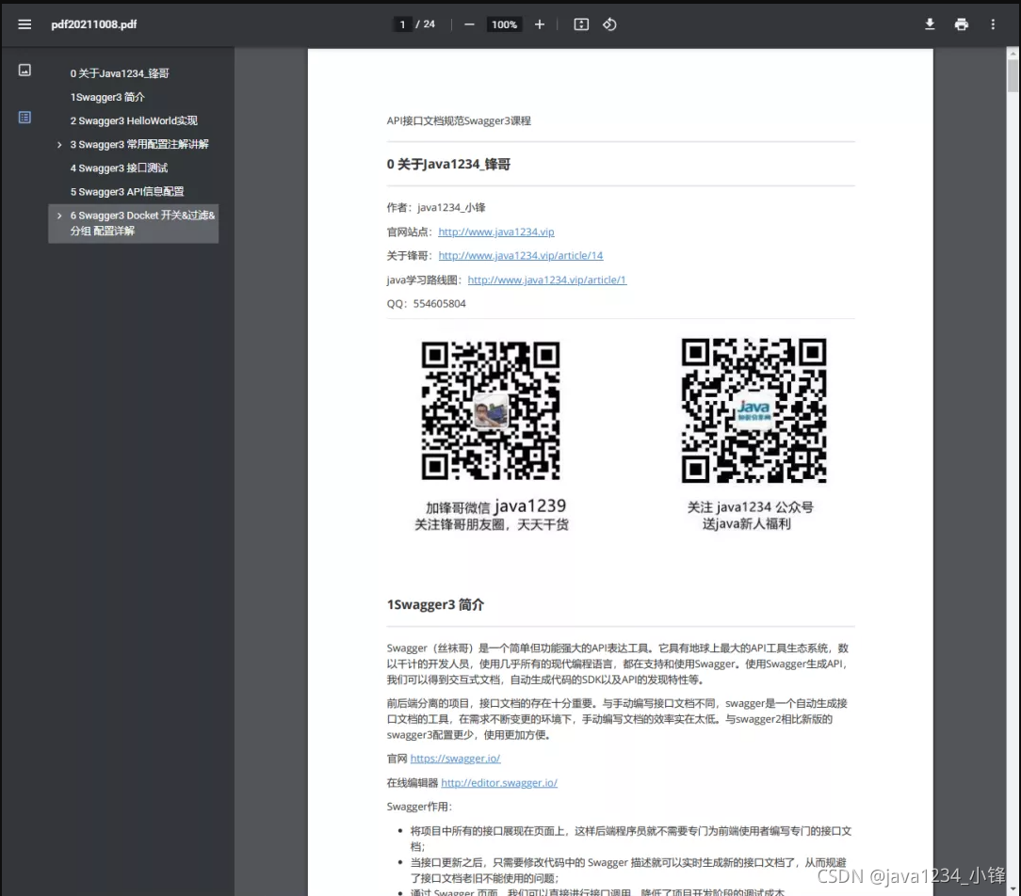Switch sidebar to document outline view

coord(24,117)
